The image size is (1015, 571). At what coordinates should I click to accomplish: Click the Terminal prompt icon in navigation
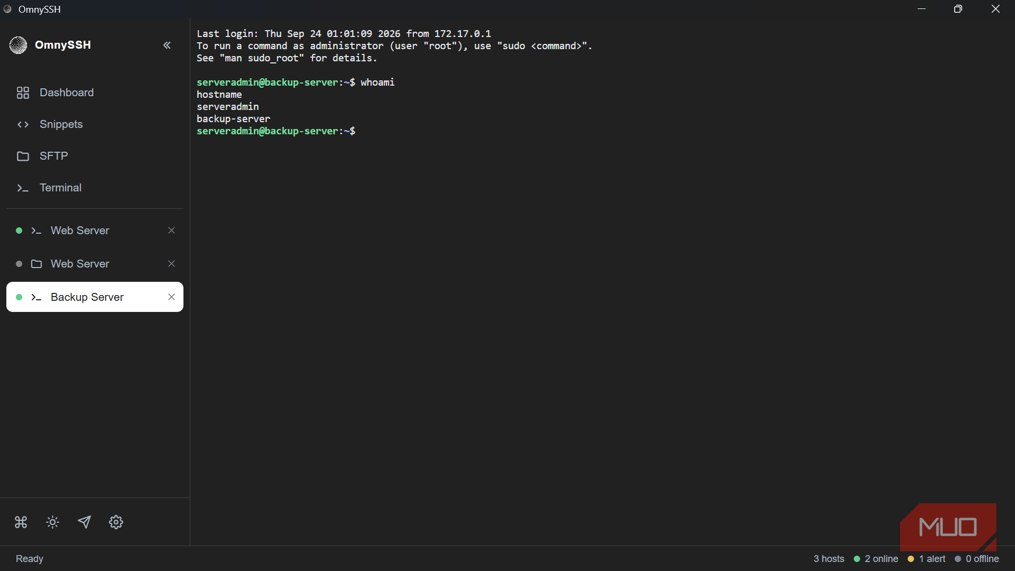[23, 188]
